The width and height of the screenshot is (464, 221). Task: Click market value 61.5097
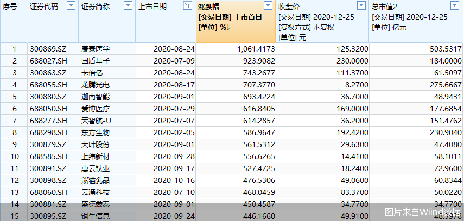[x=448, y=73]
